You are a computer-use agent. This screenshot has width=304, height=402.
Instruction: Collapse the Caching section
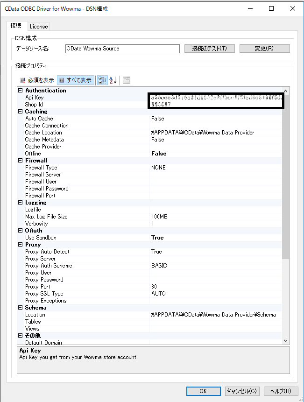20,111
